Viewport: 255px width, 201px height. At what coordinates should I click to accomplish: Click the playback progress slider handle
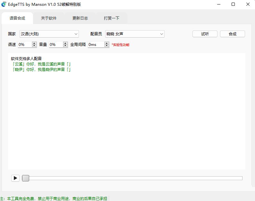coord(26,178)
